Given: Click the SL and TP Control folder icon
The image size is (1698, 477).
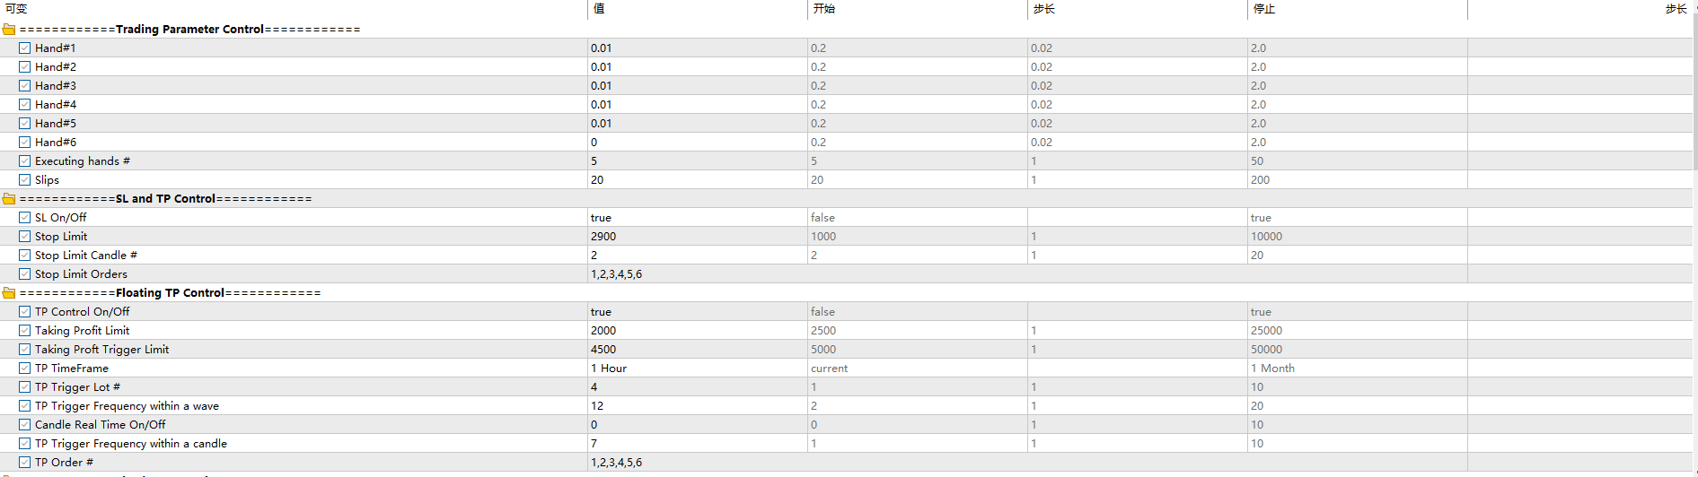Looking at the screenshot, I should [x=9, y=199].
